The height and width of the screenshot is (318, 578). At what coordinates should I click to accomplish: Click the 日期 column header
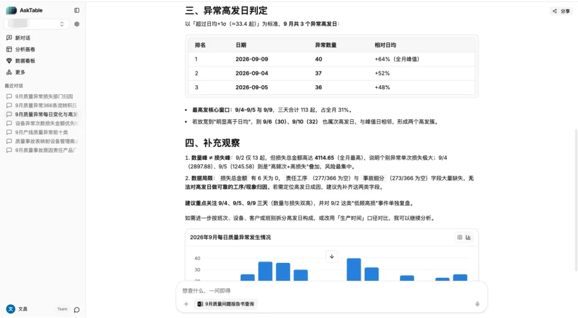click(x=241, y=45)
